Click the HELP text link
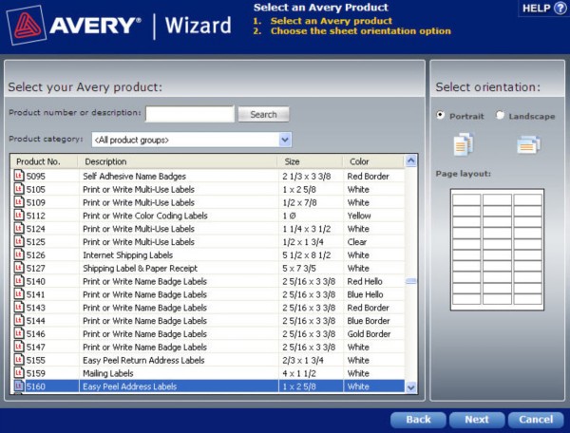This screenshot has width=570, height=433. [536, 9]
